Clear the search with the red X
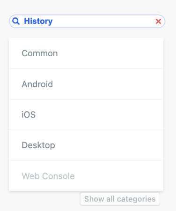The height and width of the screenshot is (211, 176). [x=158, y=22]
